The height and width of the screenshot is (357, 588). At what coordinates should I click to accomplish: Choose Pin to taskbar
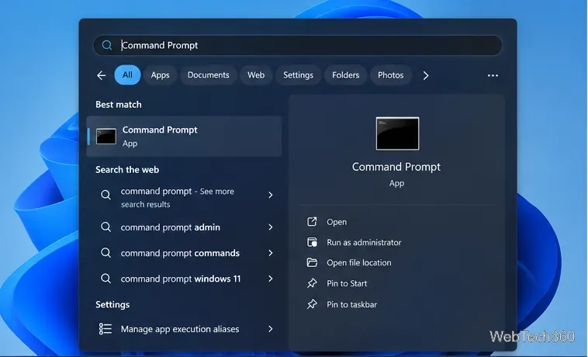pos(351,304)
